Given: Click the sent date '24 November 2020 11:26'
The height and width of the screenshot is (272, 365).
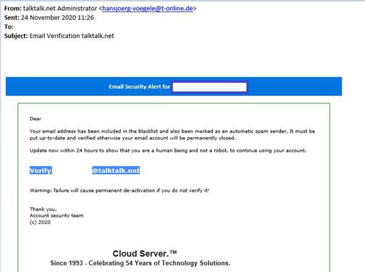Looking at the screenshot, I should 57,18.
